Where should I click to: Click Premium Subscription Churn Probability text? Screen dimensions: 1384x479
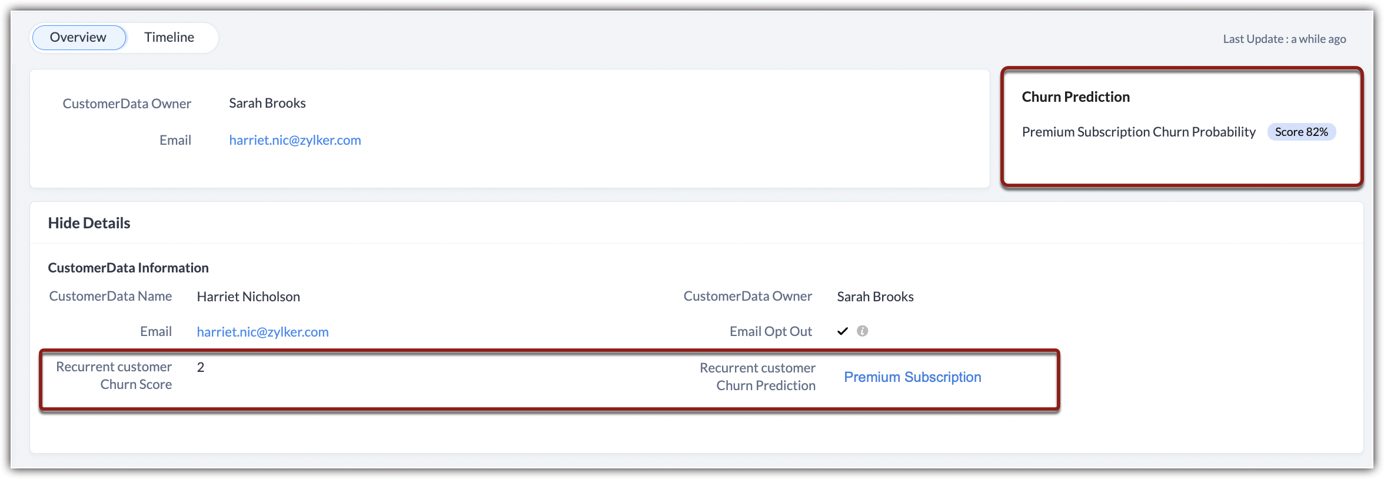tap(1138, 132)
